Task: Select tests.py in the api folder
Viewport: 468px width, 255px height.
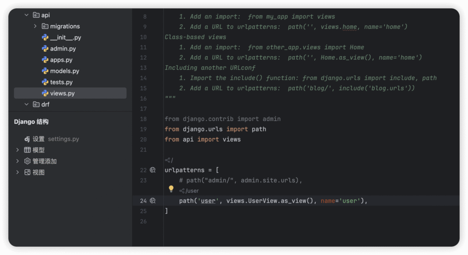Action: point(61,82)
